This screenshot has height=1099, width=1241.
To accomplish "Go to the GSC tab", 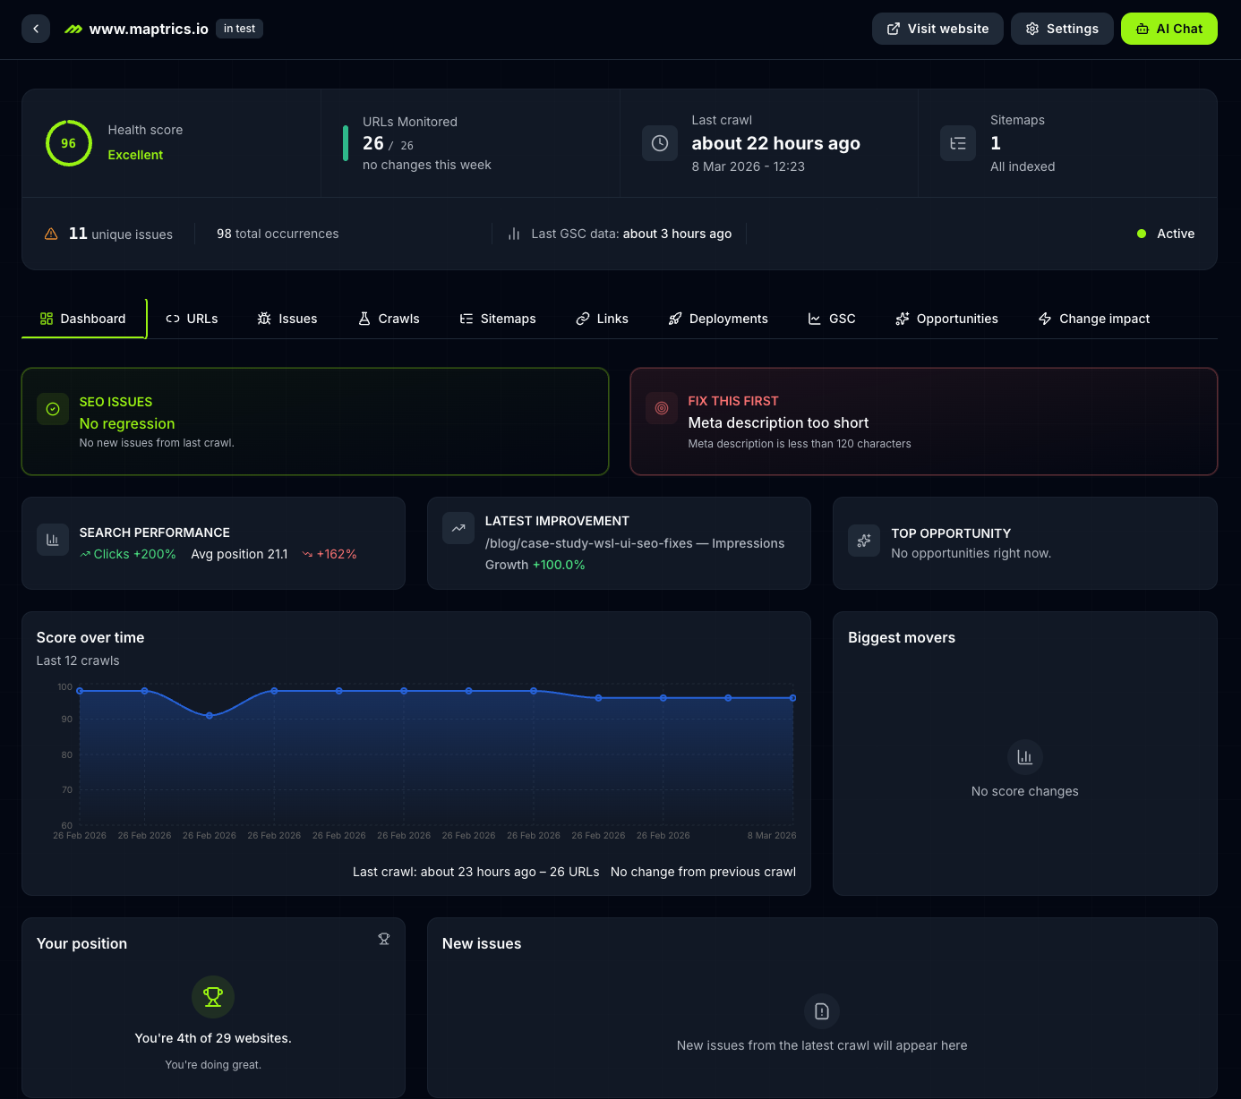I will [832, 319].
